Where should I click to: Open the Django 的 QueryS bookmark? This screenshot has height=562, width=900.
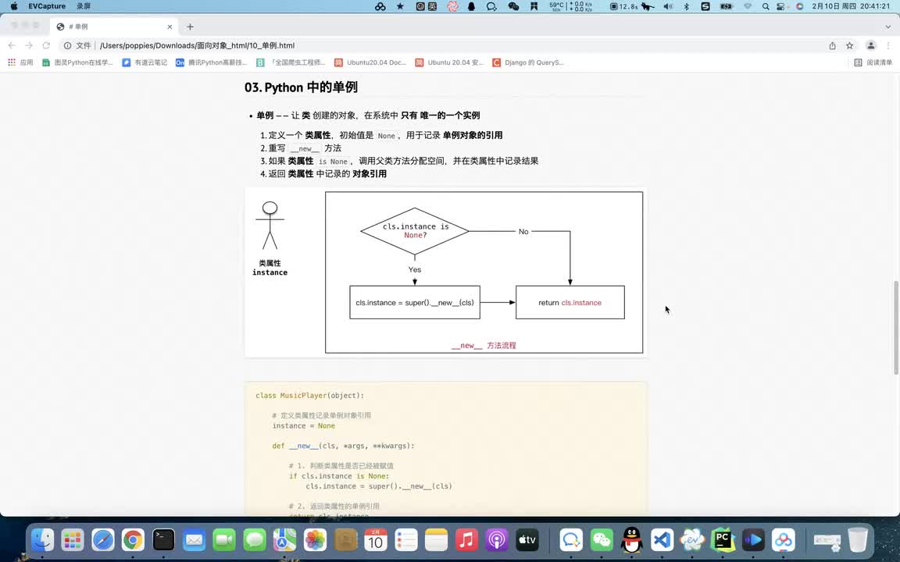tap(528, 62)
